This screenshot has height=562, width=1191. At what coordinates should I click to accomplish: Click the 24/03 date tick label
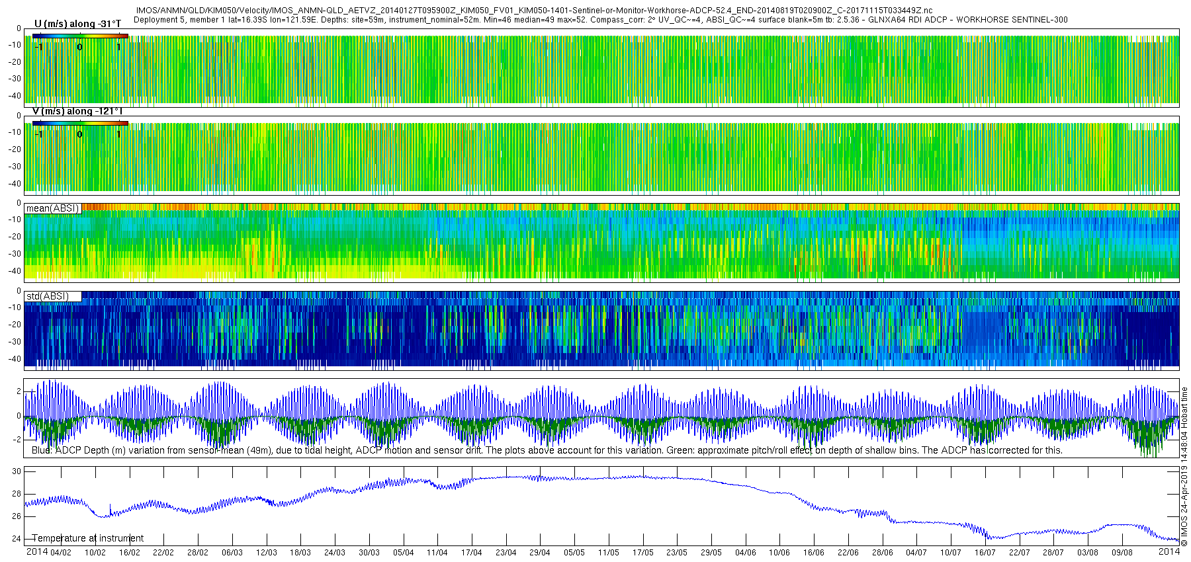pos(335,553)
